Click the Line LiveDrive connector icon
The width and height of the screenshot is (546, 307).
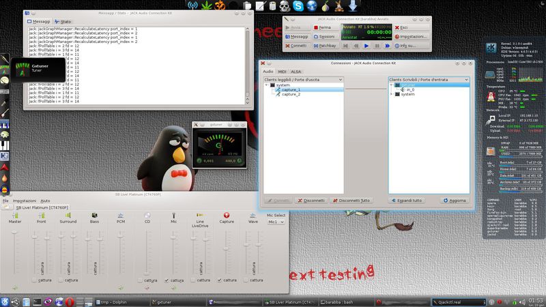pos(200,216)
